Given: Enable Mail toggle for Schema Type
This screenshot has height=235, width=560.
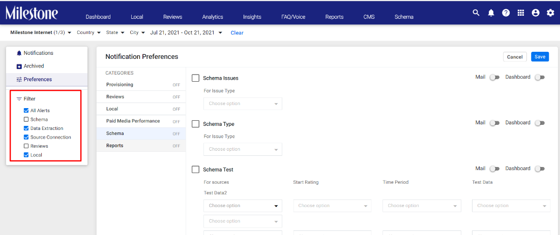Looking at the screenshot, I should [x=494, y=123].
